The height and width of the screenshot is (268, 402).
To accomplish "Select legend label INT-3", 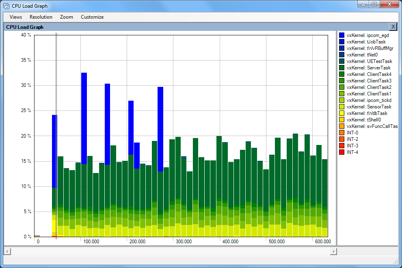I will [x=352, y=146].
